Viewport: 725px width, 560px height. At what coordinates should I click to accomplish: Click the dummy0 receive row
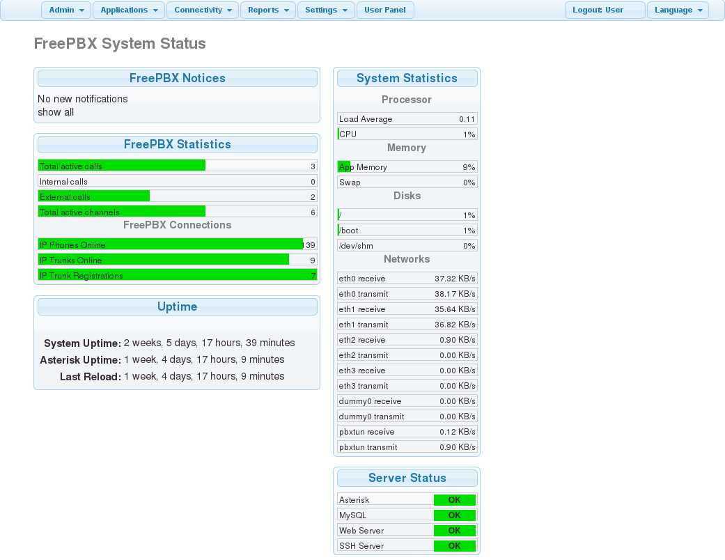click(x=407, y=401)
